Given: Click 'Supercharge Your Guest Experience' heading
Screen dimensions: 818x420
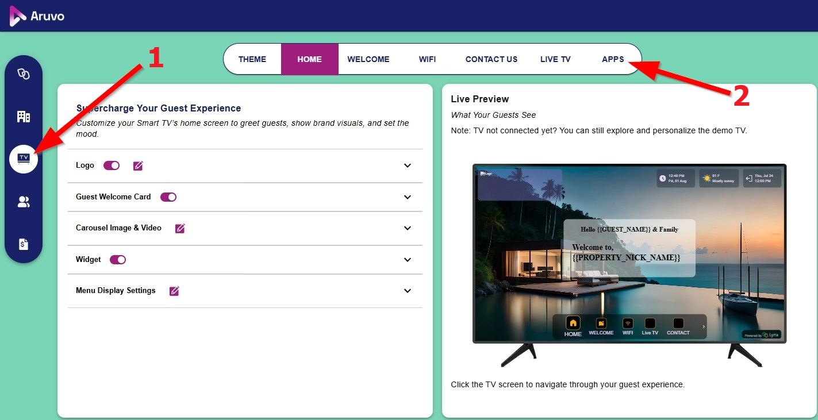Looking at the screenshot, I should pyautogui.click(x=159, y=108).
